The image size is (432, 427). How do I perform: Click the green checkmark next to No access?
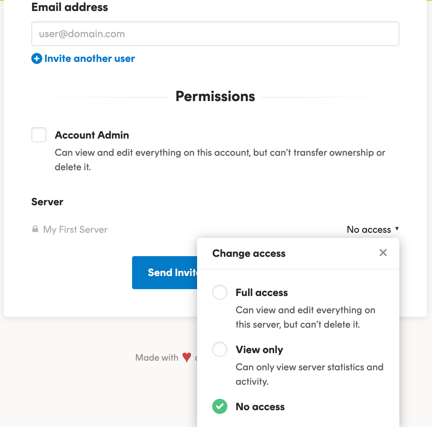click(220, 406)
